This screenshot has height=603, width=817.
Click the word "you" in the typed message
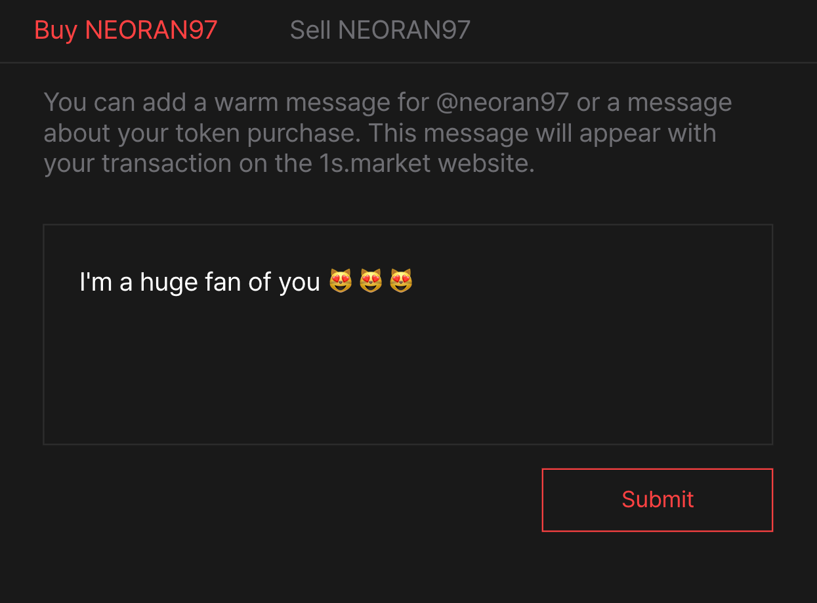(x=299, y=283)
